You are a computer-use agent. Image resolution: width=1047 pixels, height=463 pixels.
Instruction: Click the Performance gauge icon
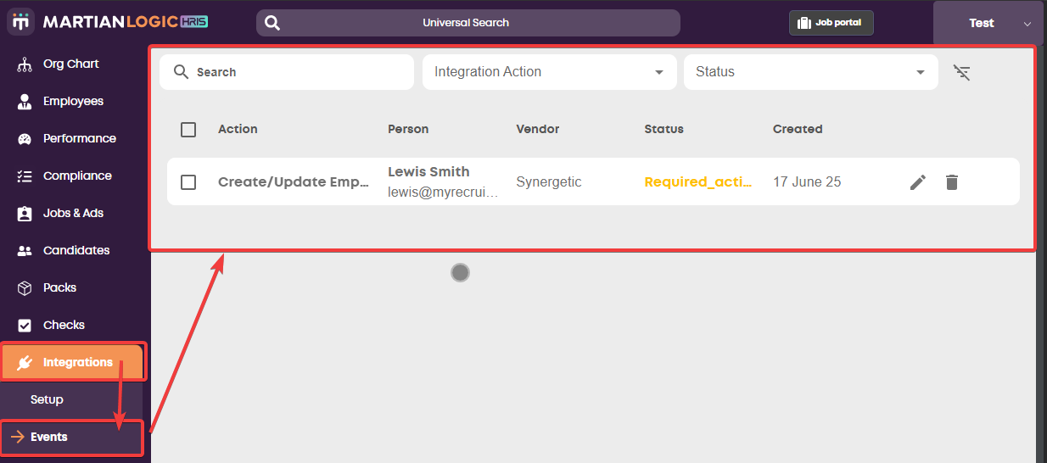25,139
